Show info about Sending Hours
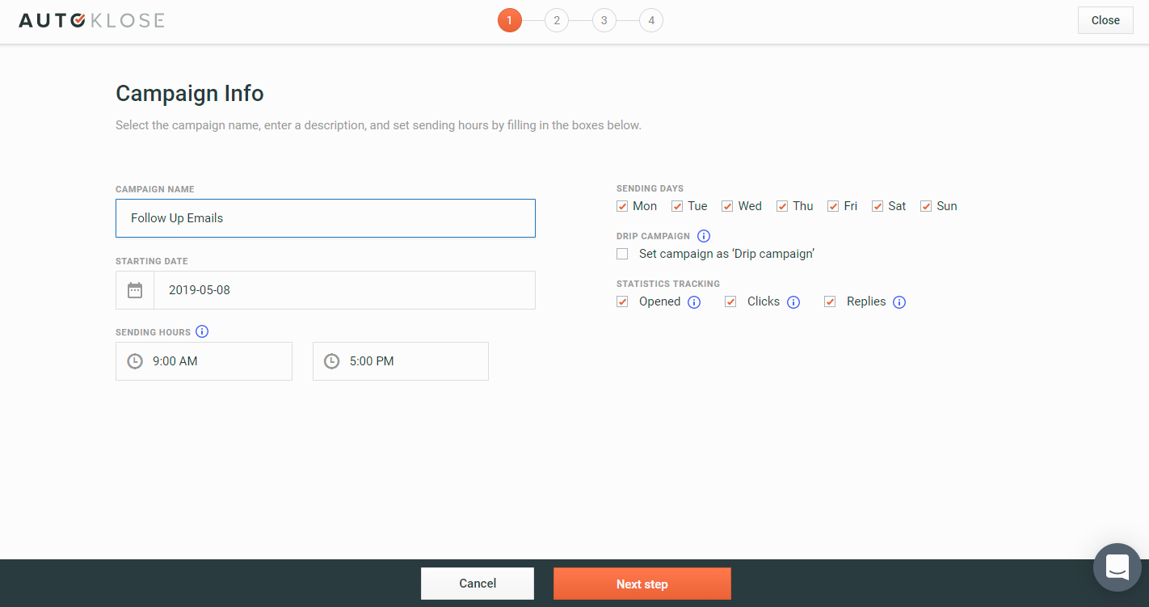 click(x=202, y=331)
